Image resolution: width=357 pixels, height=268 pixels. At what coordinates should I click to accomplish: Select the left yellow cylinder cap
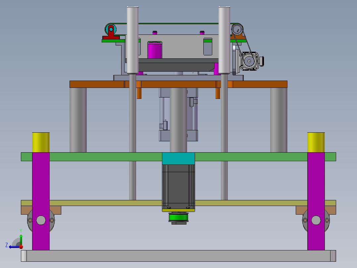(41, 142)
